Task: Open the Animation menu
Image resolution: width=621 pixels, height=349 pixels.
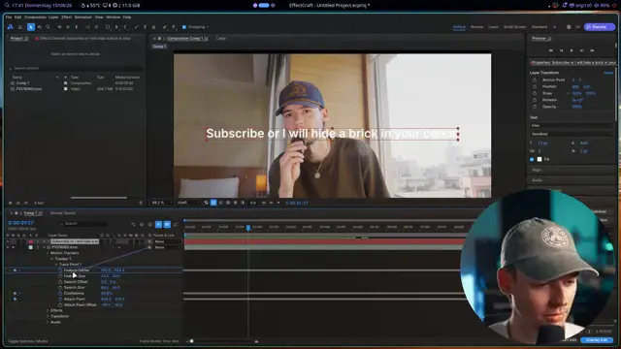Action: 83,17
